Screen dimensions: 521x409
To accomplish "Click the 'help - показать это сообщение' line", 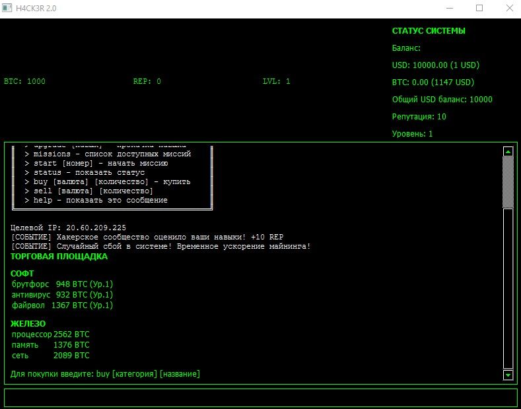I will [96, 201].
